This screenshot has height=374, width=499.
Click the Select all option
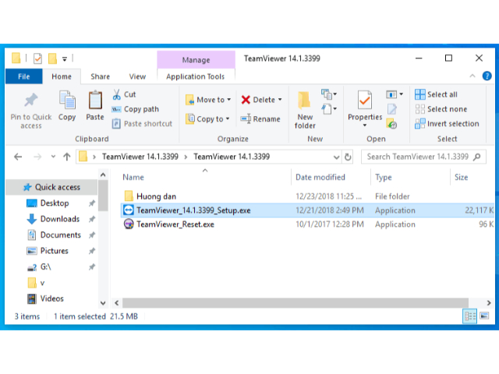[437, 94]
